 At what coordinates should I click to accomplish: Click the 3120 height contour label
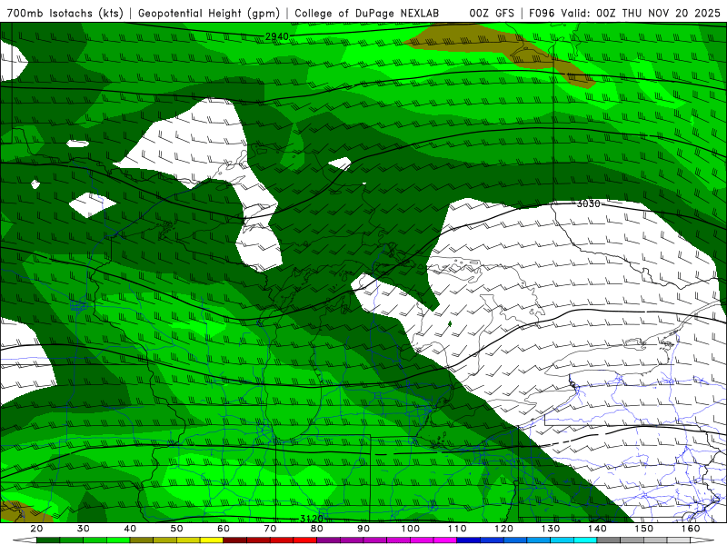coord(311,519)
